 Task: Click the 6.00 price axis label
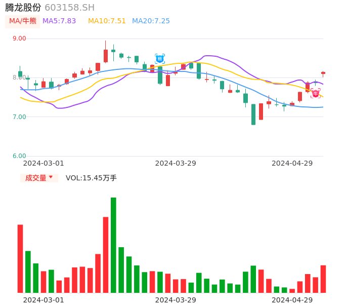pos(19,156)
